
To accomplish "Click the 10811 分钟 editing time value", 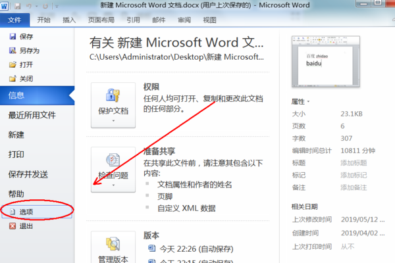I will 357,151.
